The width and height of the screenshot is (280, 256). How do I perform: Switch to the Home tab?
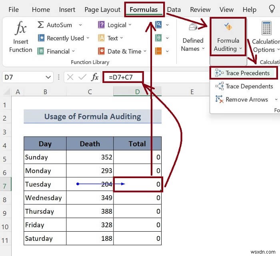[41, 10]
